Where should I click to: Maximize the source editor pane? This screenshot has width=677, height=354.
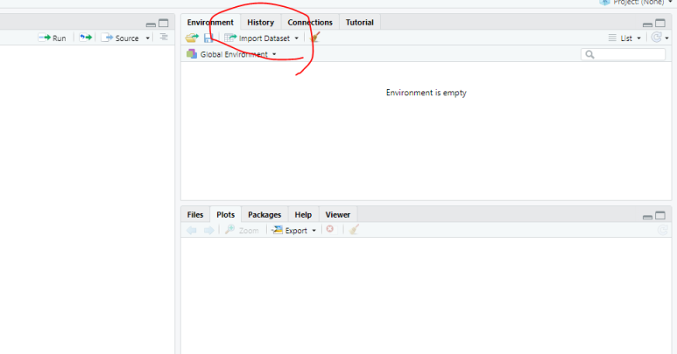point(164,24)
